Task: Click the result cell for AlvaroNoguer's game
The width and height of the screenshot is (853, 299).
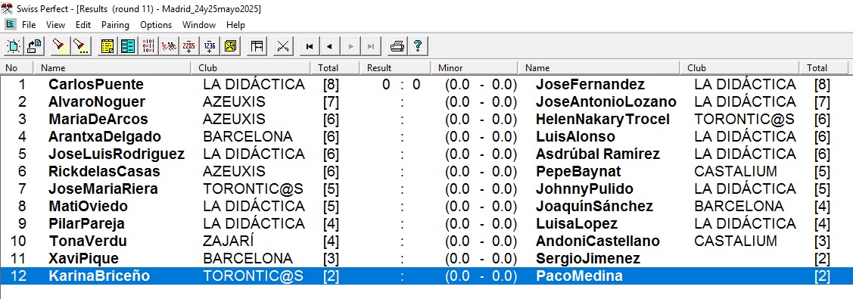Action: 401,101
